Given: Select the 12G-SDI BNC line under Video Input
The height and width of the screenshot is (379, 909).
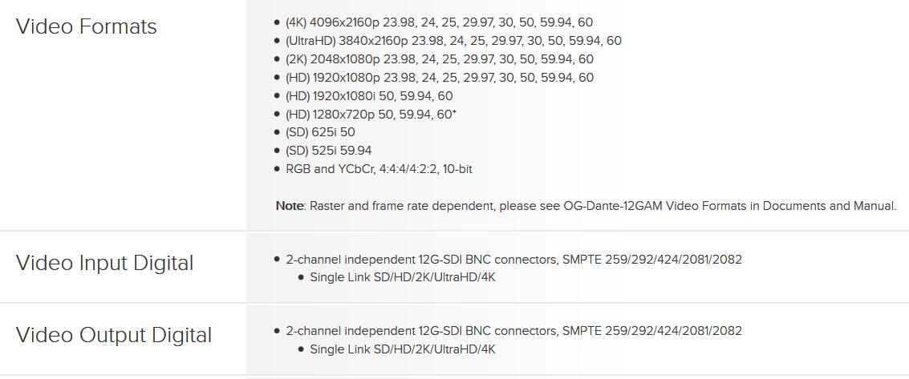Looking at the screenshot, I should coord(513,260).
